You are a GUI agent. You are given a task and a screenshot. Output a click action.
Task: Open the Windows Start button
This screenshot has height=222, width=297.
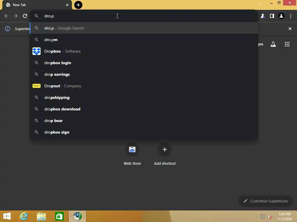[7, 216]
